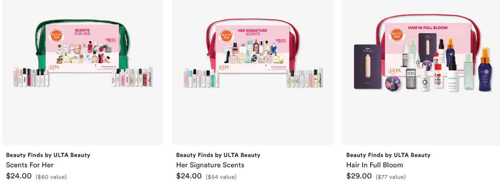The height and width of the screenshot is (192, 500).
Task: Click orange Beauty Finds badge on Her Signature Scents box
Action: [226, 35]
